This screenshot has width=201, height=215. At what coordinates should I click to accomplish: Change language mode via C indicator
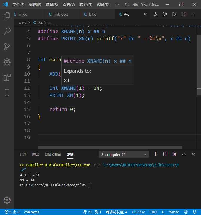tap(163, 212)
